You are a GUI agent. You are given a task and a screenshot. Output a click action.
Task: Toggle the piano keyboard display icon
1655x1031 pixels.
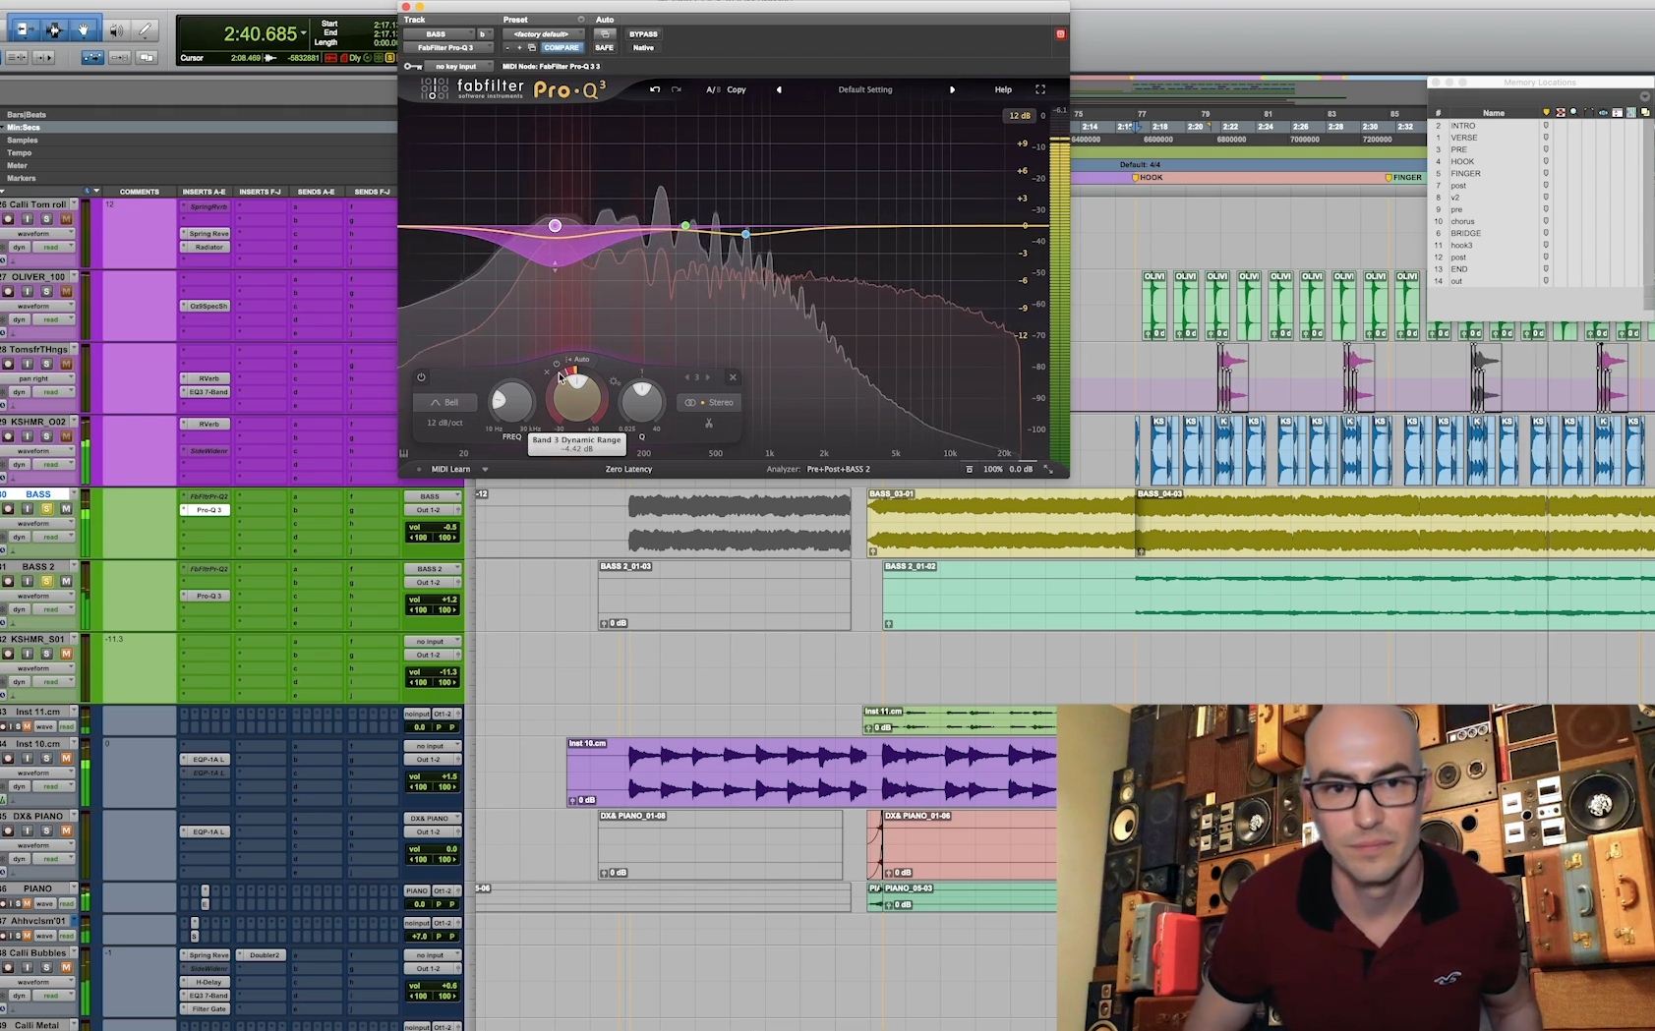[404, 453]
